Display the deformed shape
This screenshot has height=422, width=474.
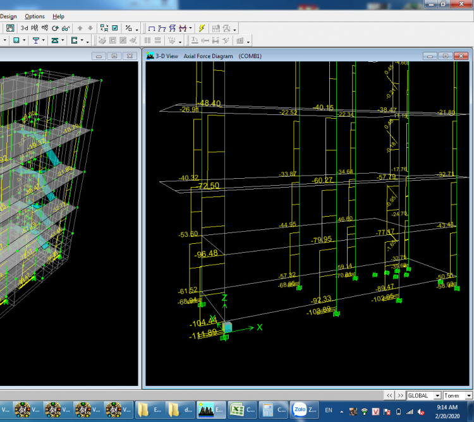[173, 28]
